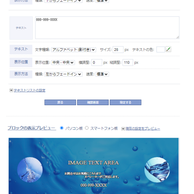Open the 速度 dropdown in 表示方法 row
The height and width of the screenshot is (194, 194).
coord(102,74)
